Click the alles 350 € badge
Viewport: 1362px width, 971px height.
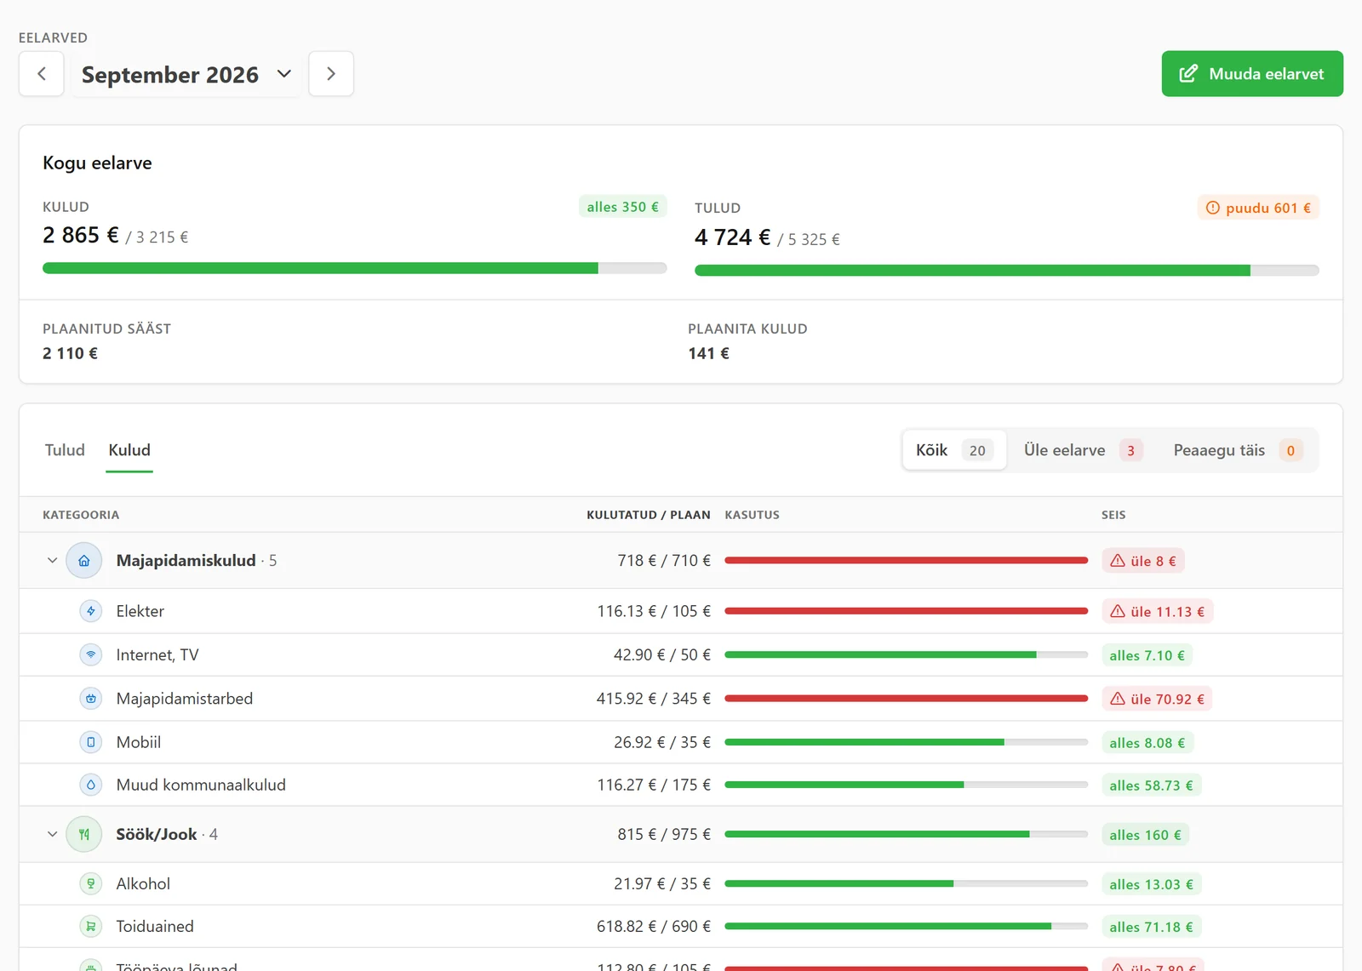[x=622, y=207]
